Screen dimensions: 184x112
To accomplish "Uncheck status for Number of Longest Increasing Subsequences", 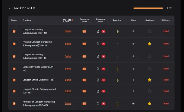I will (x=14, y=104).
